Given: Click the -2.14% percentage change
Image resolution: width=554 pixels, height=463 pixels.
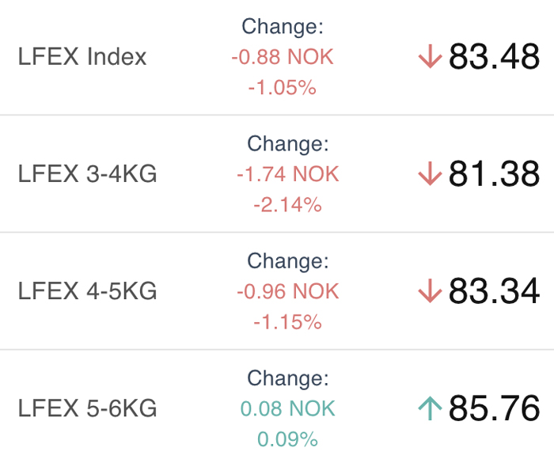Looking at the screenshot, I should tap(288, 205).
